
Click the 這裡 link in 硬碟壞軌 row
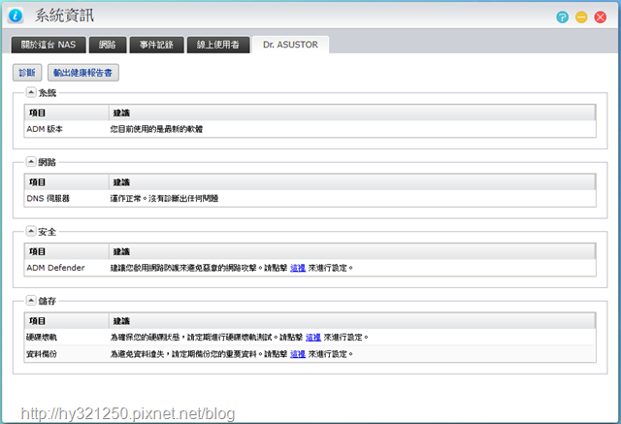click(313, 338)
